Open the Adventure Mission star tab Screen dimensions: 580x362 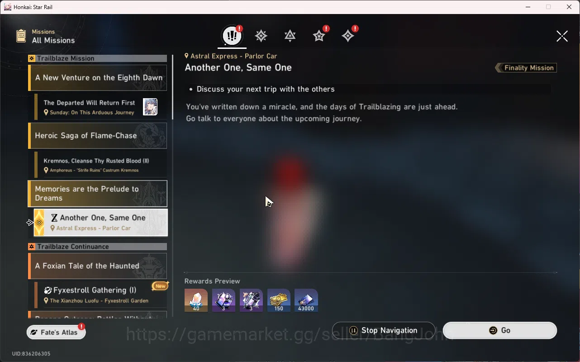point(319,36)
